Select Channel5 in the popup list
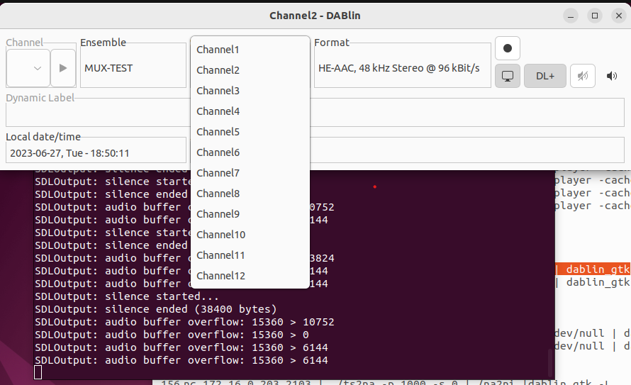Screen dimensions: 631x385 point(250,132)
